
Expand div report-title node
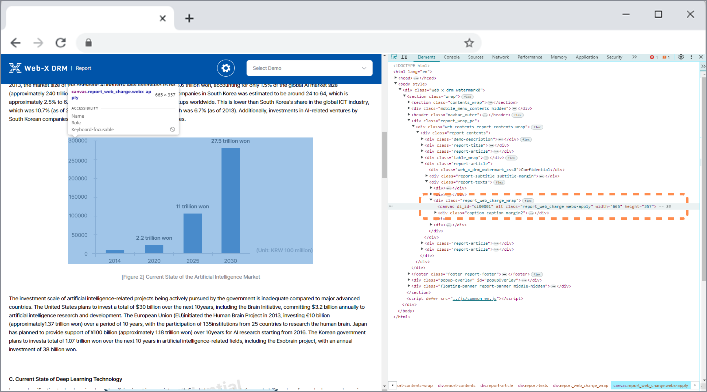pyautogui.click(x=422, y=145)
